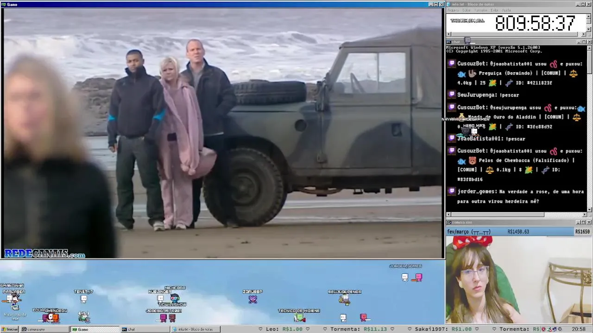Click the 809:58:37 timer display
Image resolution: width=593 pixels, height=333 pixels.
535,23
